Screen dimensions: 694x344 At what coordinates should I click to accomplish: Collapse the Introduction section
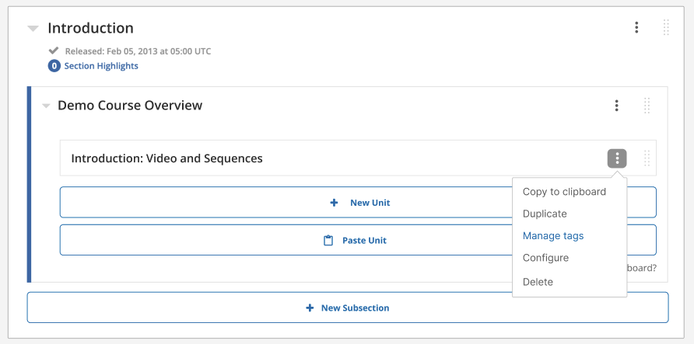tap(33, 29)
